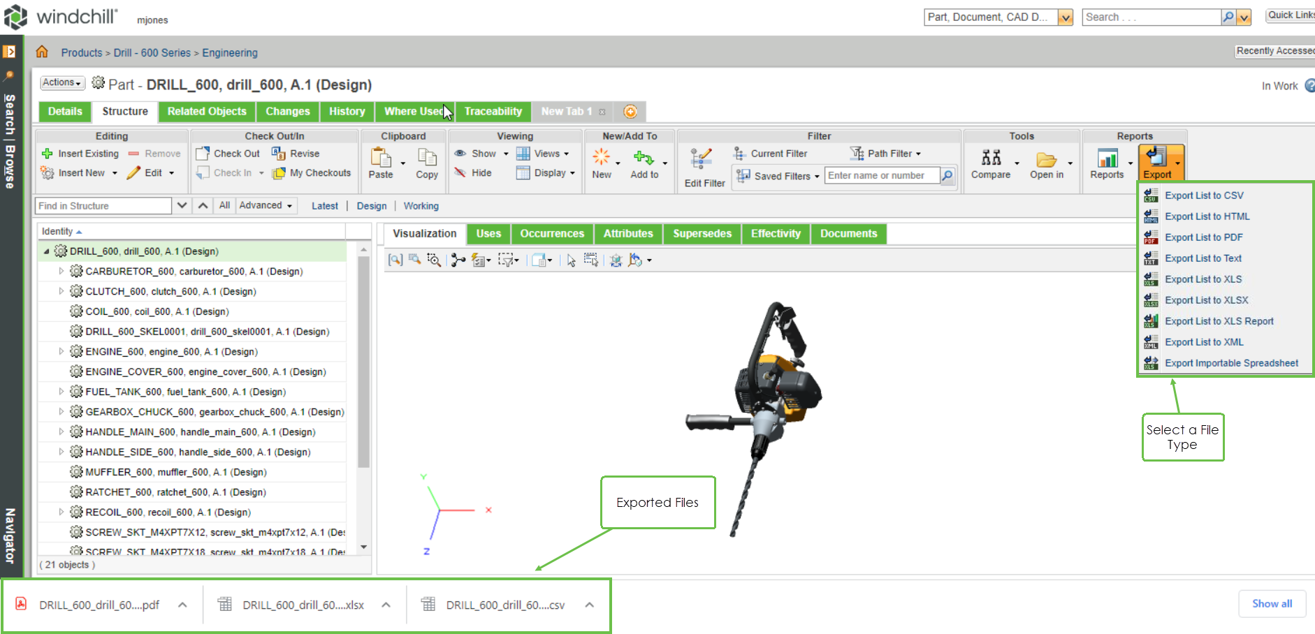The image size is (1315, 634).
Task: Click the select arrow tool in visualization toolbar
Action: [571, 260]
